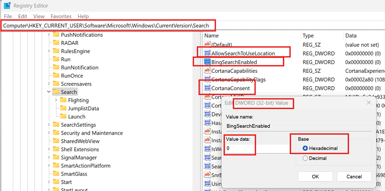Click the CortanaCapabilityFlags DWORD icon
The width and height of the screenshot is (385, 191).
pos(207,79)
